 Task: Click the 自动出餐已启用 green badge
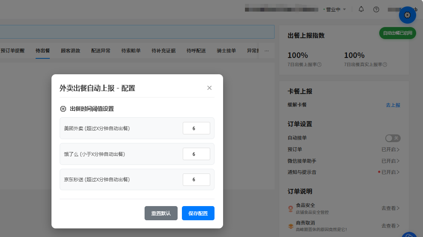[398, 33]
